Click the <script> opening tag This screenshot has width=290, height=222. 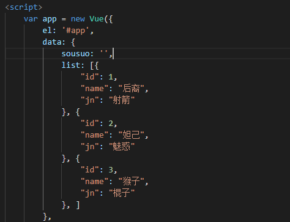[24, 7]
